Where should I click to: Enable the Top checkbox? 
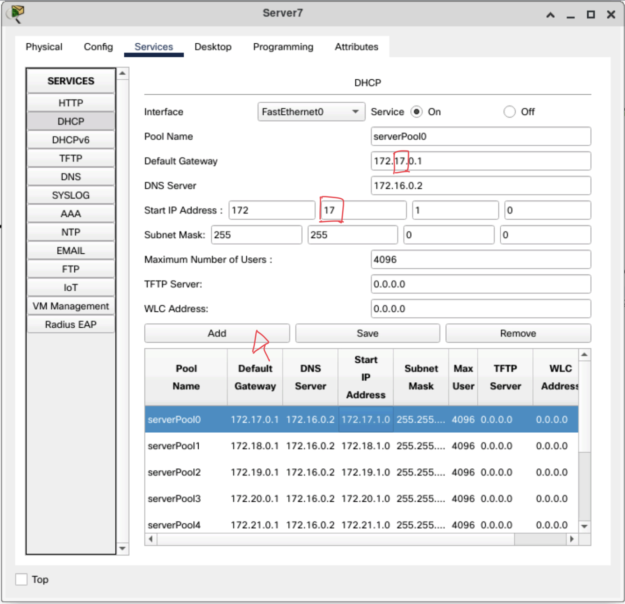click(x=21, y=579)
